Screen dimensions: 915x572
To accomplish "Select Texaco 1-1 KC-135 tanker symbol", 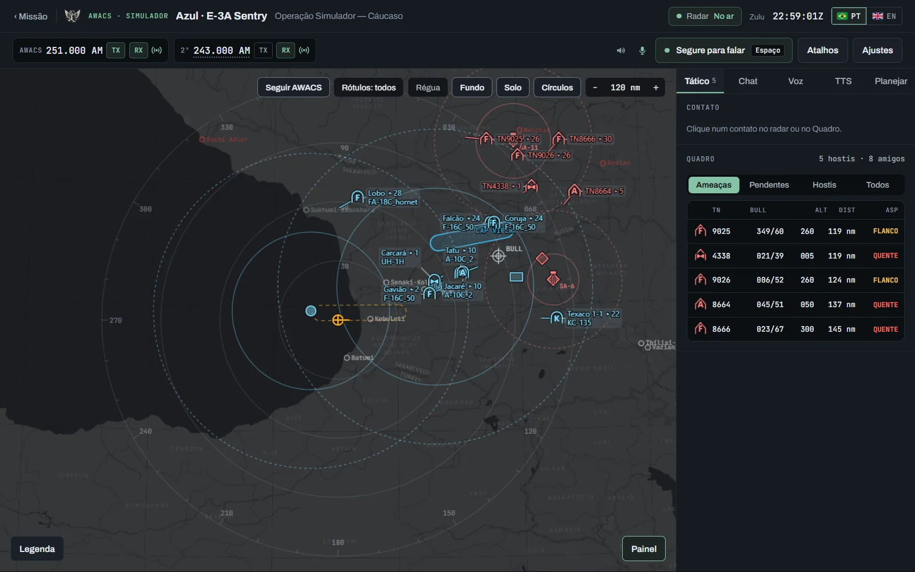I will (x=556, y=318).
